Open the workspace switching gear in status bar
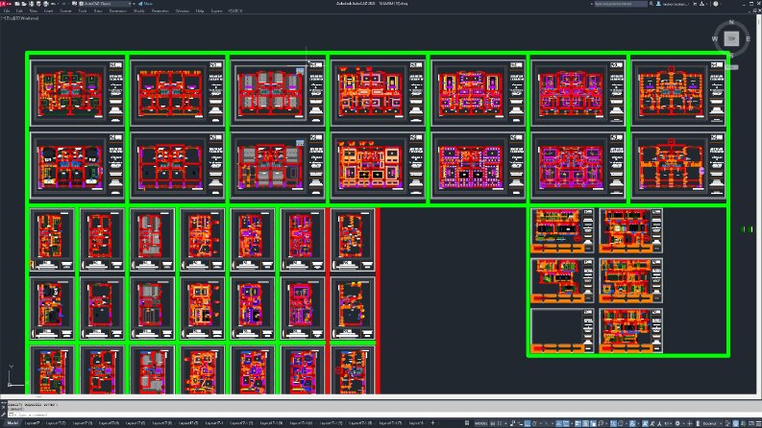This screenshot has width=762, height=428. point(676,423)
